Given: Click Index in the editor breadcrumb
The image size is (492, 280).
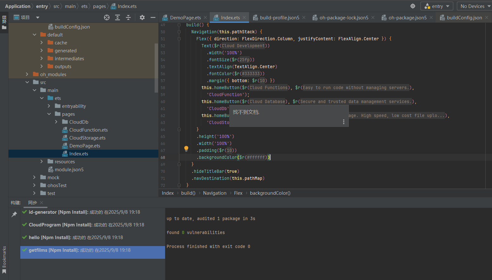Looking at the screenshot, I should click(x=168, y=193).
